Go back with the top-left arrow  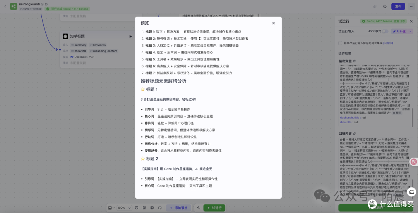(x=5, y=6)
